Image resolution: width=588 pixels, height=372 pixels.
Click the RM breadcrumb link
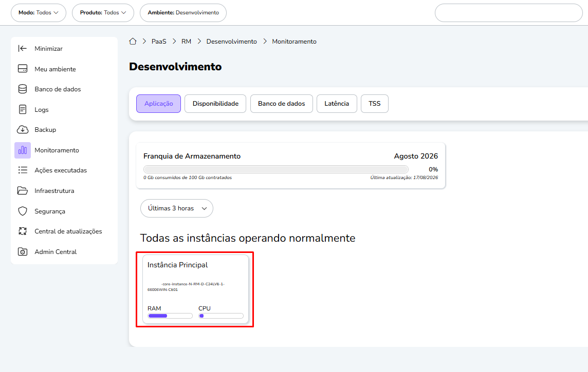tap(187, 41)
